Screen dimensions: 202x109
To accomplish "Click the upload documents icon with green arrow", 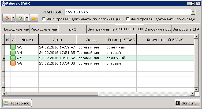I will coord(20,18).
